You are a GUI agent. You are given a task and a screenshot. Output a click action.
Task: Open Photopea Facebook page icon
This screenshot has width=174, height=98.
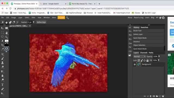(163, 18)
